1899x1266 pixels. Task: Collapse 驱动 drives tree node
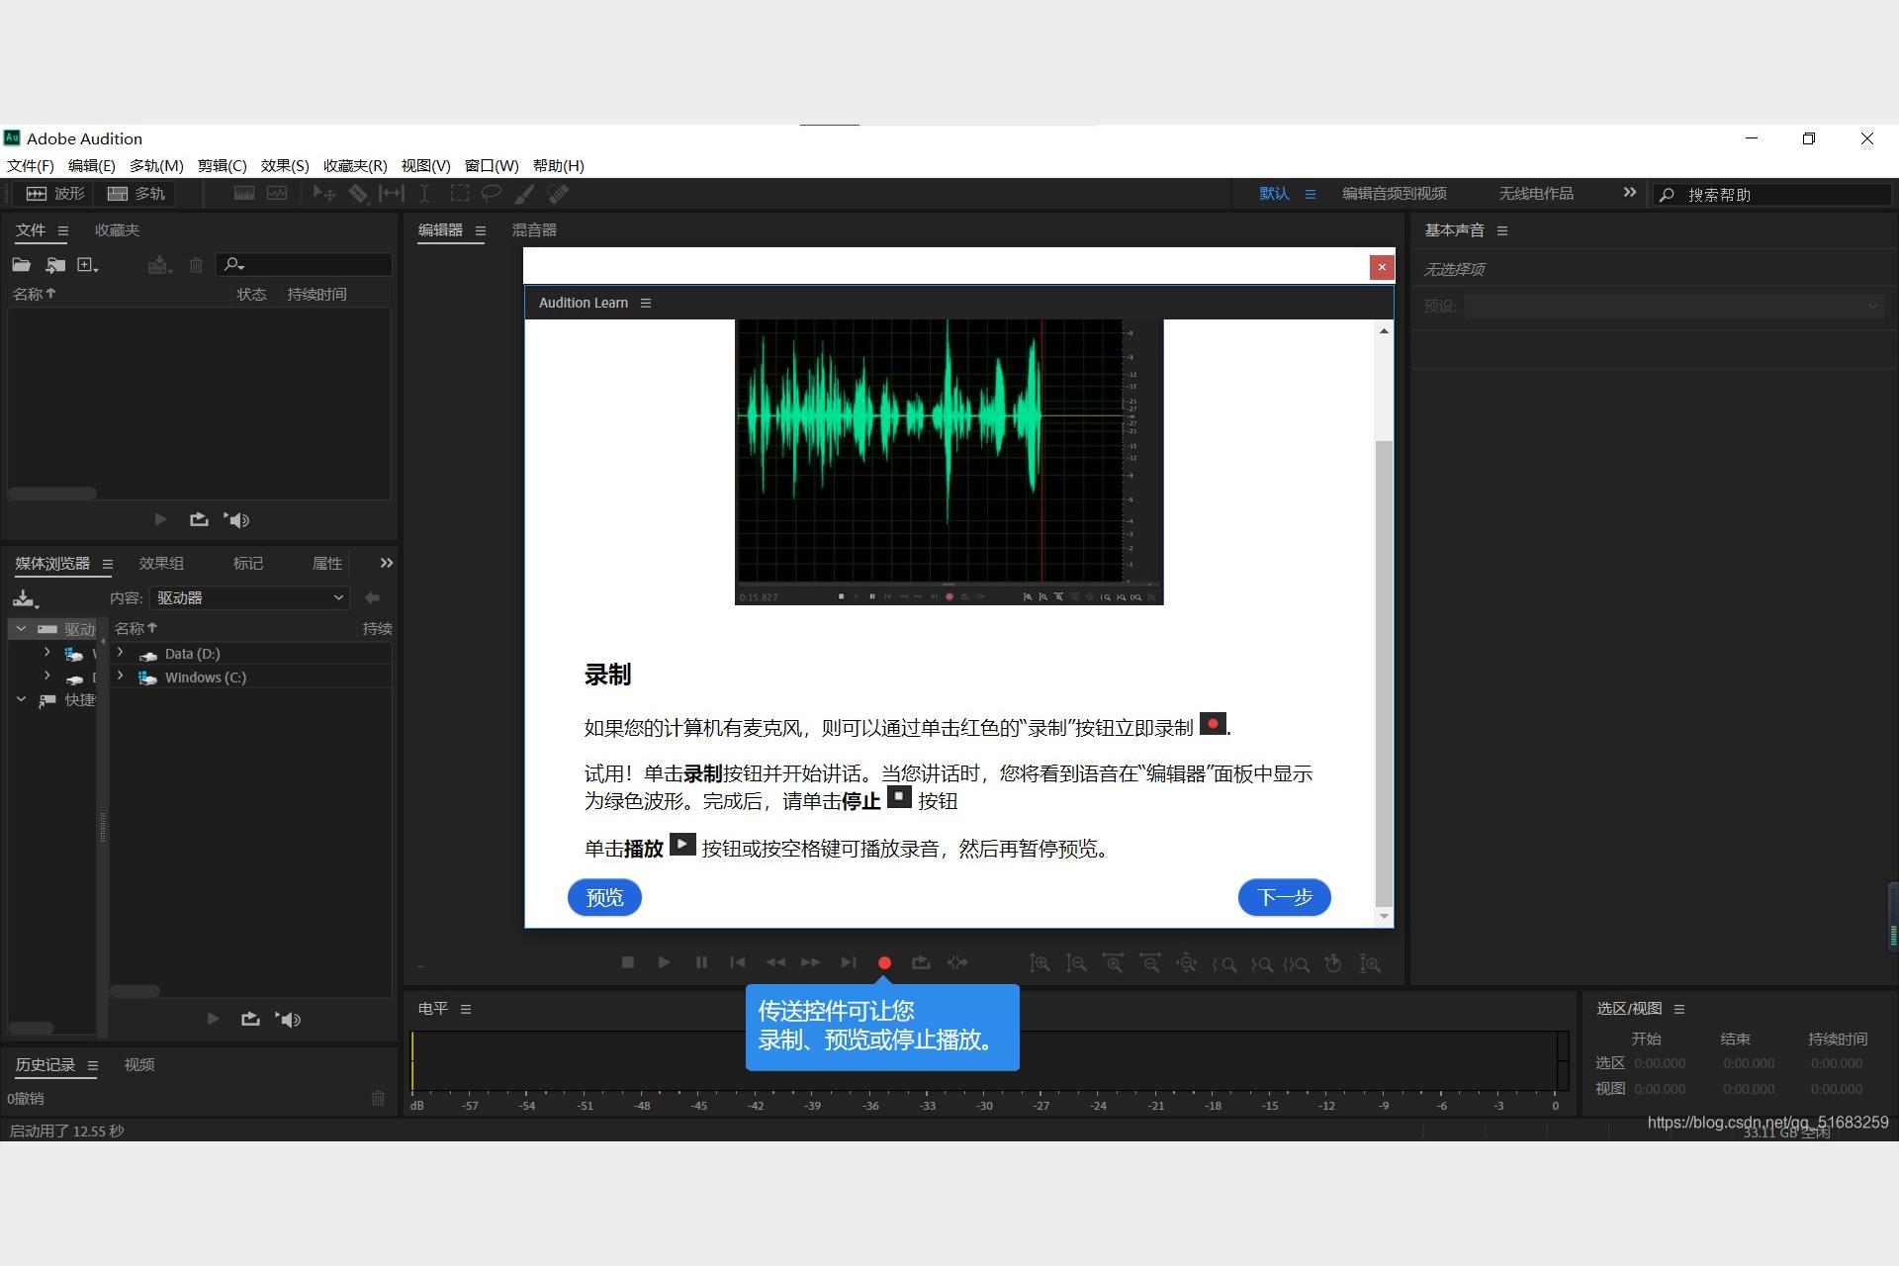(x=21, y=629)
